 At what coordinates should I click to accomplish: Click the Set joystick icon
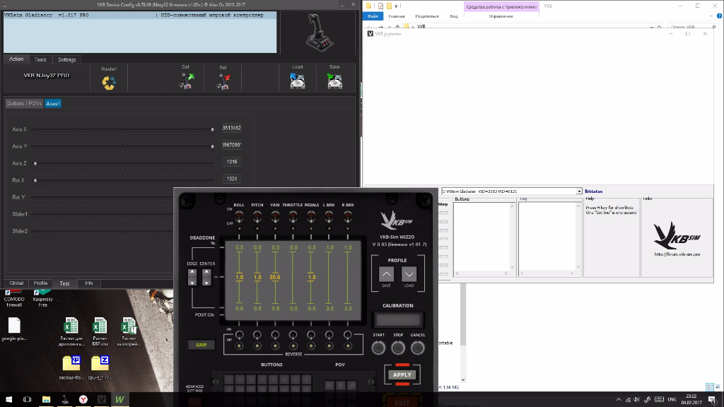[x=223, y=81]
